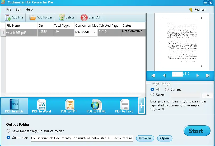Open the File menu
The image size is (215, 146).
(9, 10)
